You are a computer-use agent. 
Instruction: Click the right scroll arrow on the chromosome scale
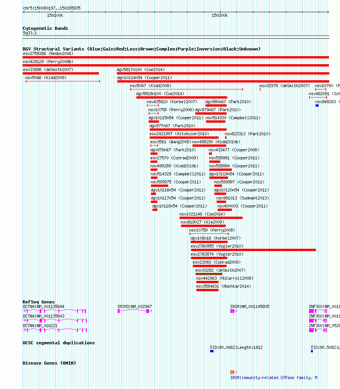coord(328,12)
